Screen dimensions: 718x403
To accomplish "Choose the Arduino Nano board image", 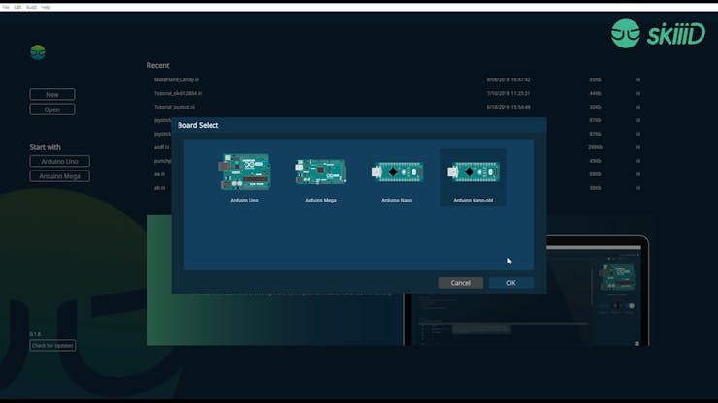I will click(x=397, y=172).
